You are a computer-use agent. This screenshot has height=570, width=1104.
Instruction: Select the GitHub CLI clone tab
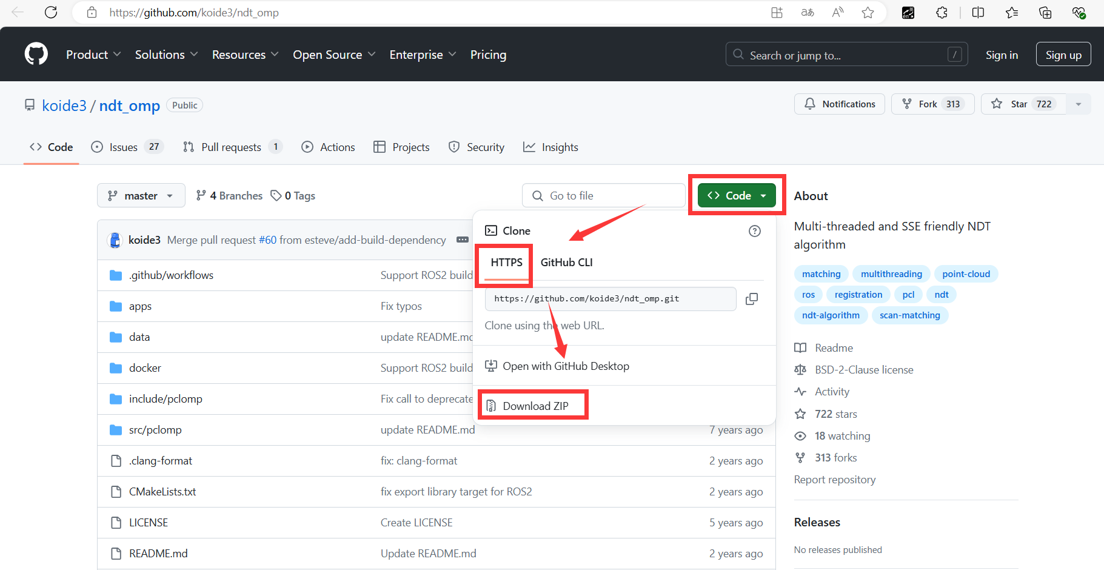(x=566, y=263)
